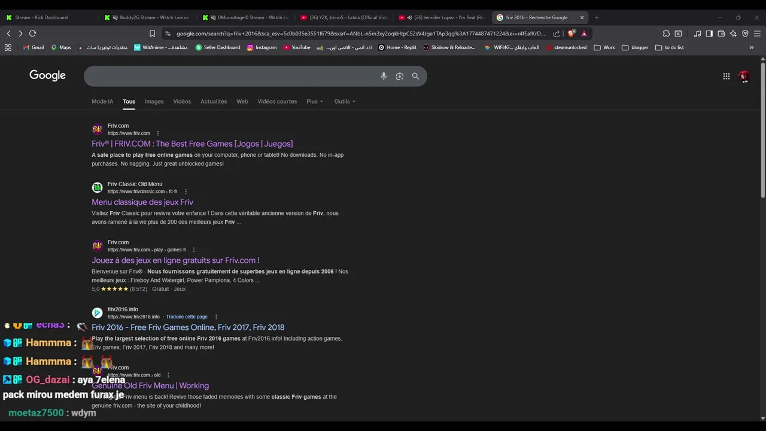
Task: Open the apps grid in bookmarks bar
Action: (8, 47)
